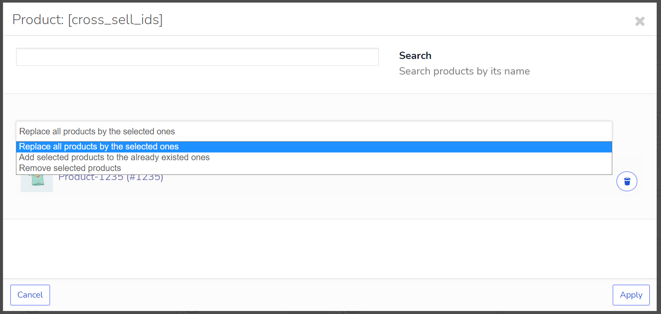Focus the product name search field

click(x=197, y=57)
